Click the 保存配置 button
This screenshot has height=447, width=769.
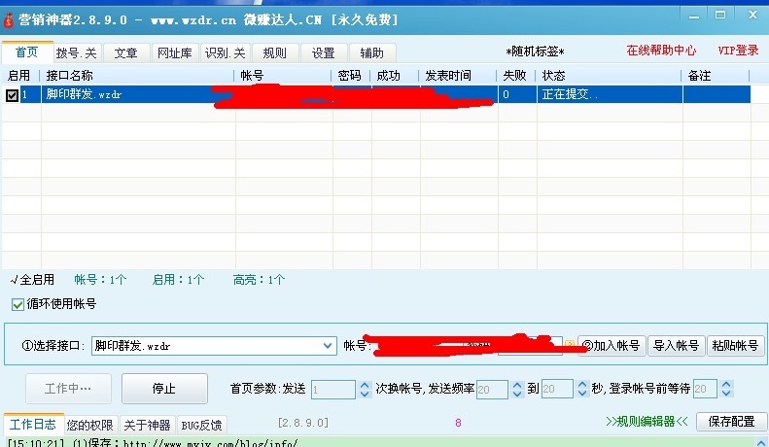point(731,422)
